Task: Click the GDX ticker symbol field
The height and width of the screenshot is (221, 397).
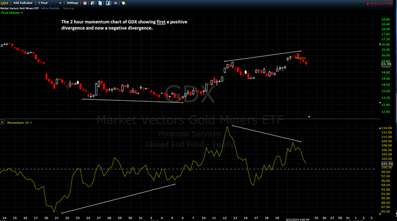Action: (x=5, y=3)
